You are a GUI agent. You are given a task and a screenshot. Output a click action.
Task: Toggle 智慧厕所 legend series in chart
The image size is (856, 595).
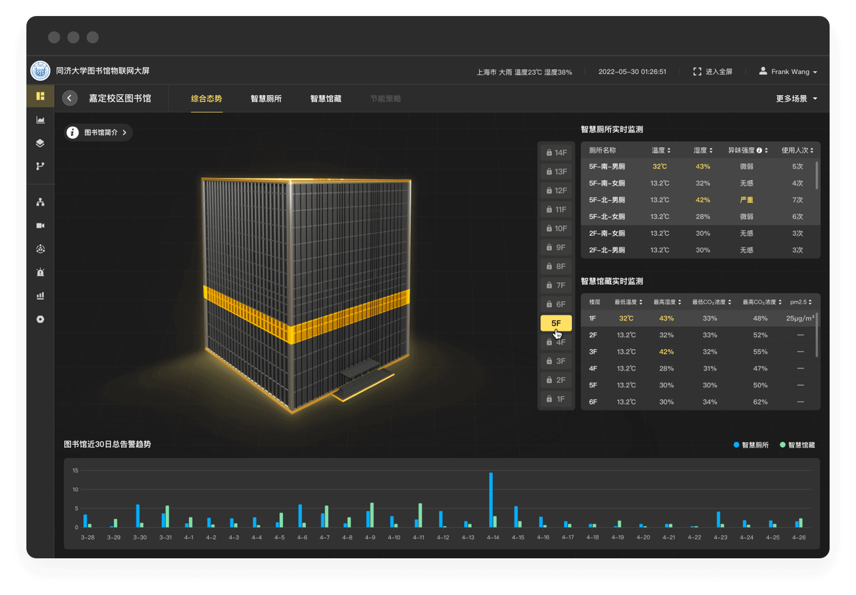[751, 445]
